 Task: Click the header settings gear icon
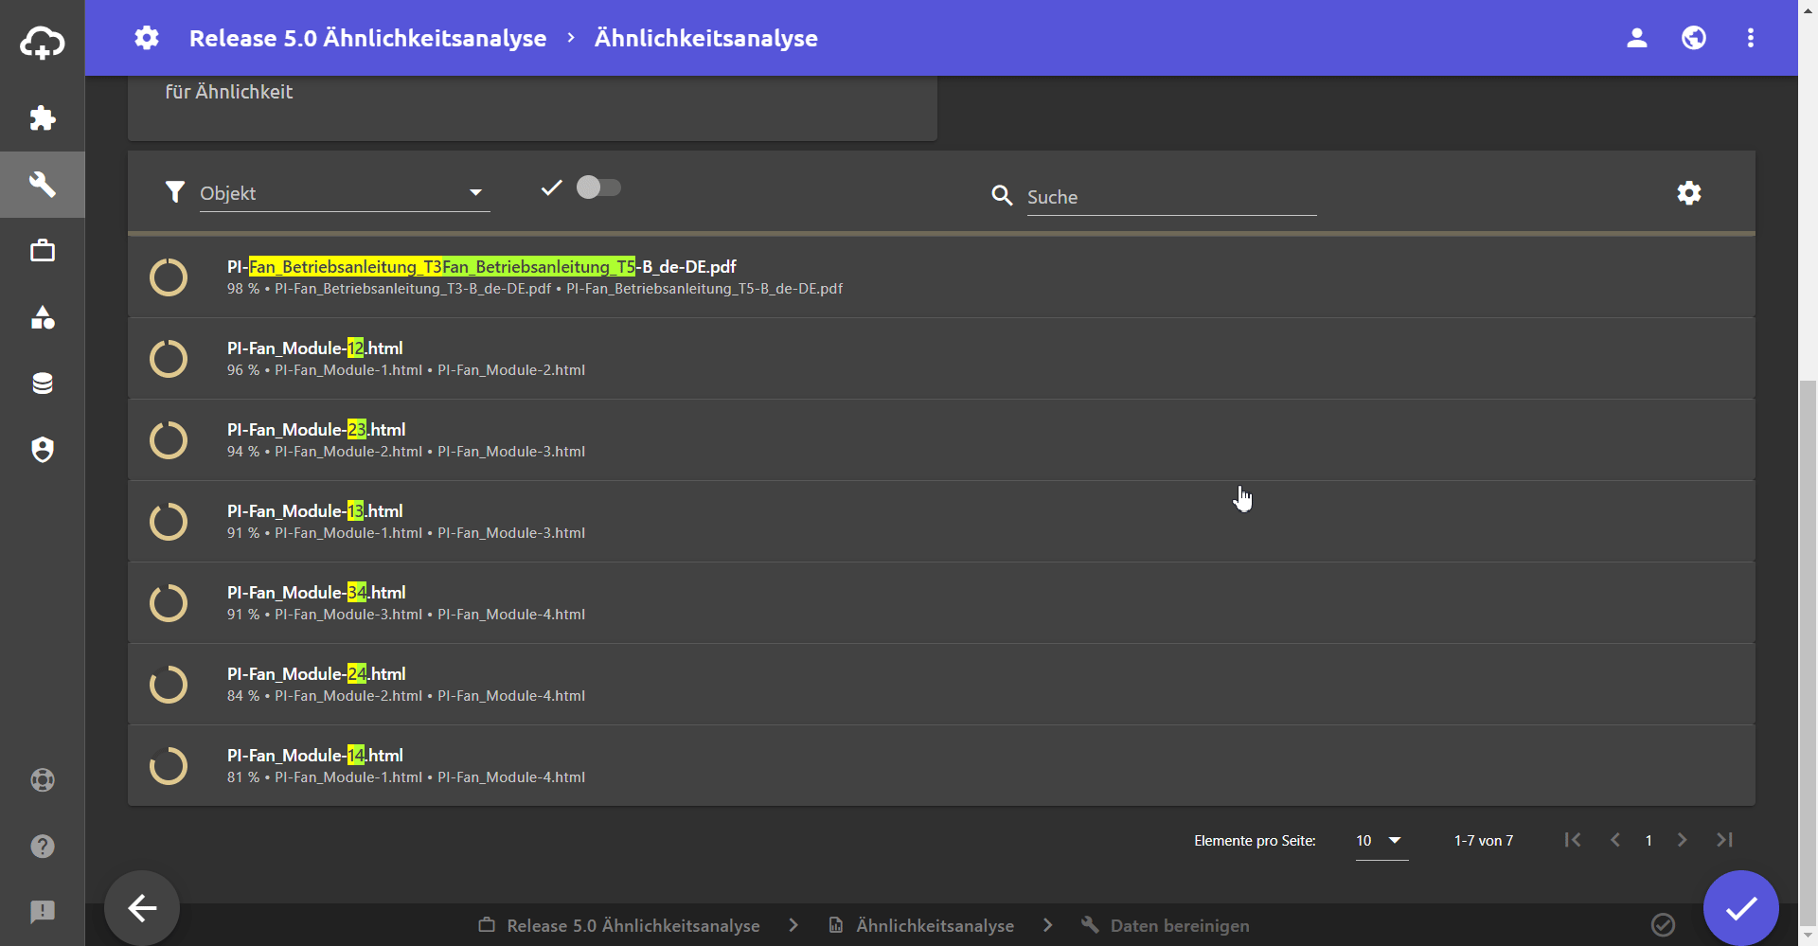tap(147, 38)
